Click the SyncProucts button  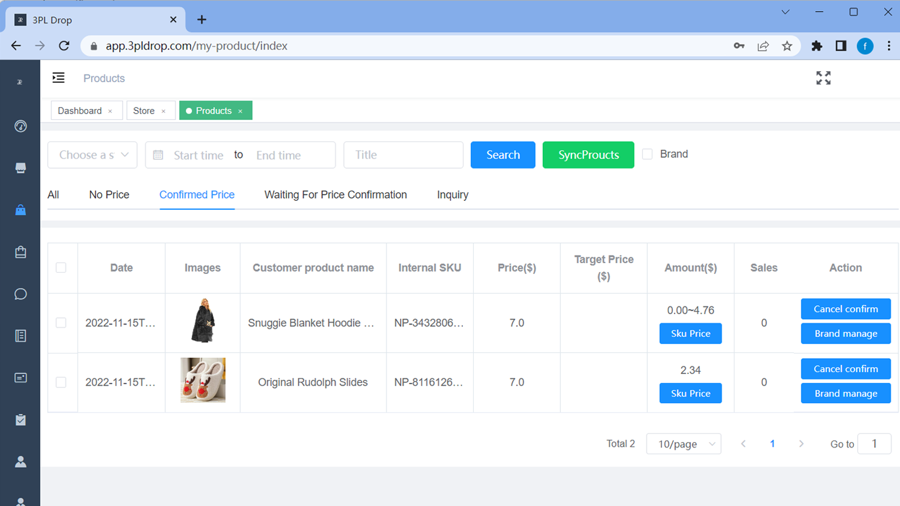coord(588,155)
